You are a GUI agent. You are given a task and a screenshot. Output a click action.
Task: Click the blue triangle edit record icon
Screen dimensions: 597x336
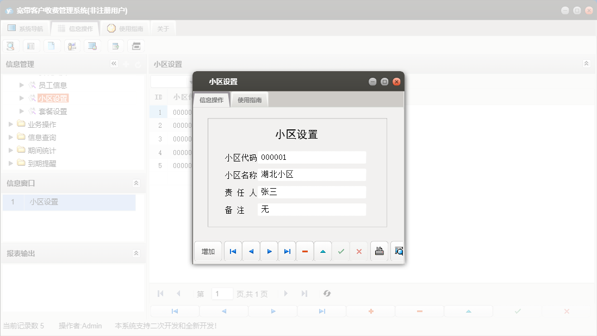point(322,251)
